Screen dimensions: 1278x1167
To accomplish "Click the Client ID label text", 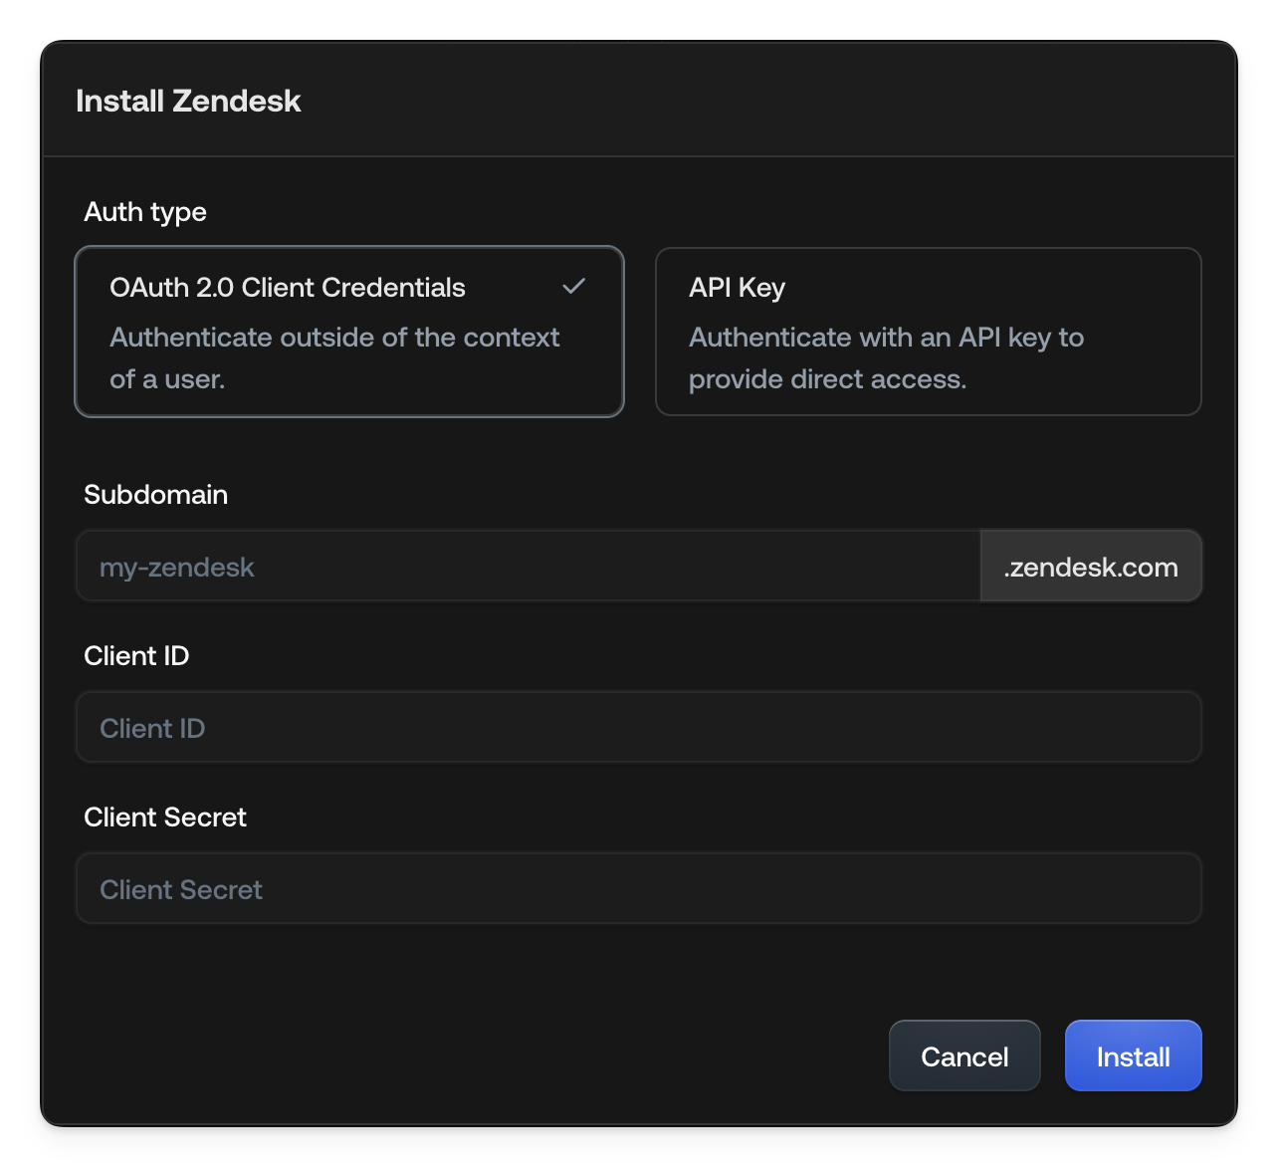I will coord(136,656).
